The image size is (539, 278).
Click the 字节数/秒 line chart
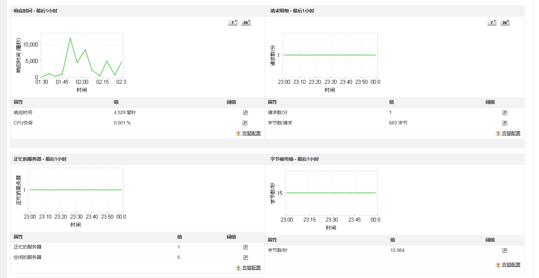[x=331, y=193]
